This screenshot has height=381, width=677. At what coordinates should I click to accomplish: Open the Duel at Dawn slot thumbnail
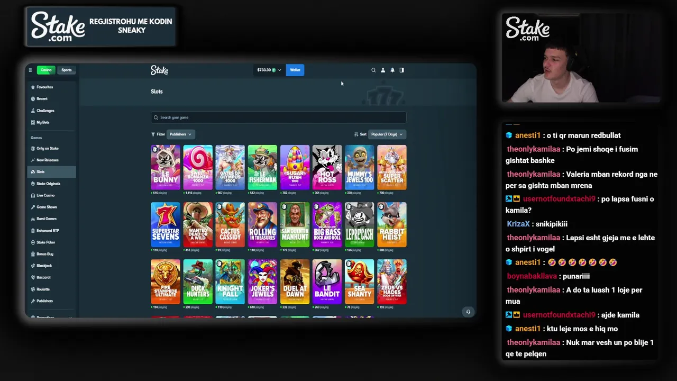pos(295,282)
